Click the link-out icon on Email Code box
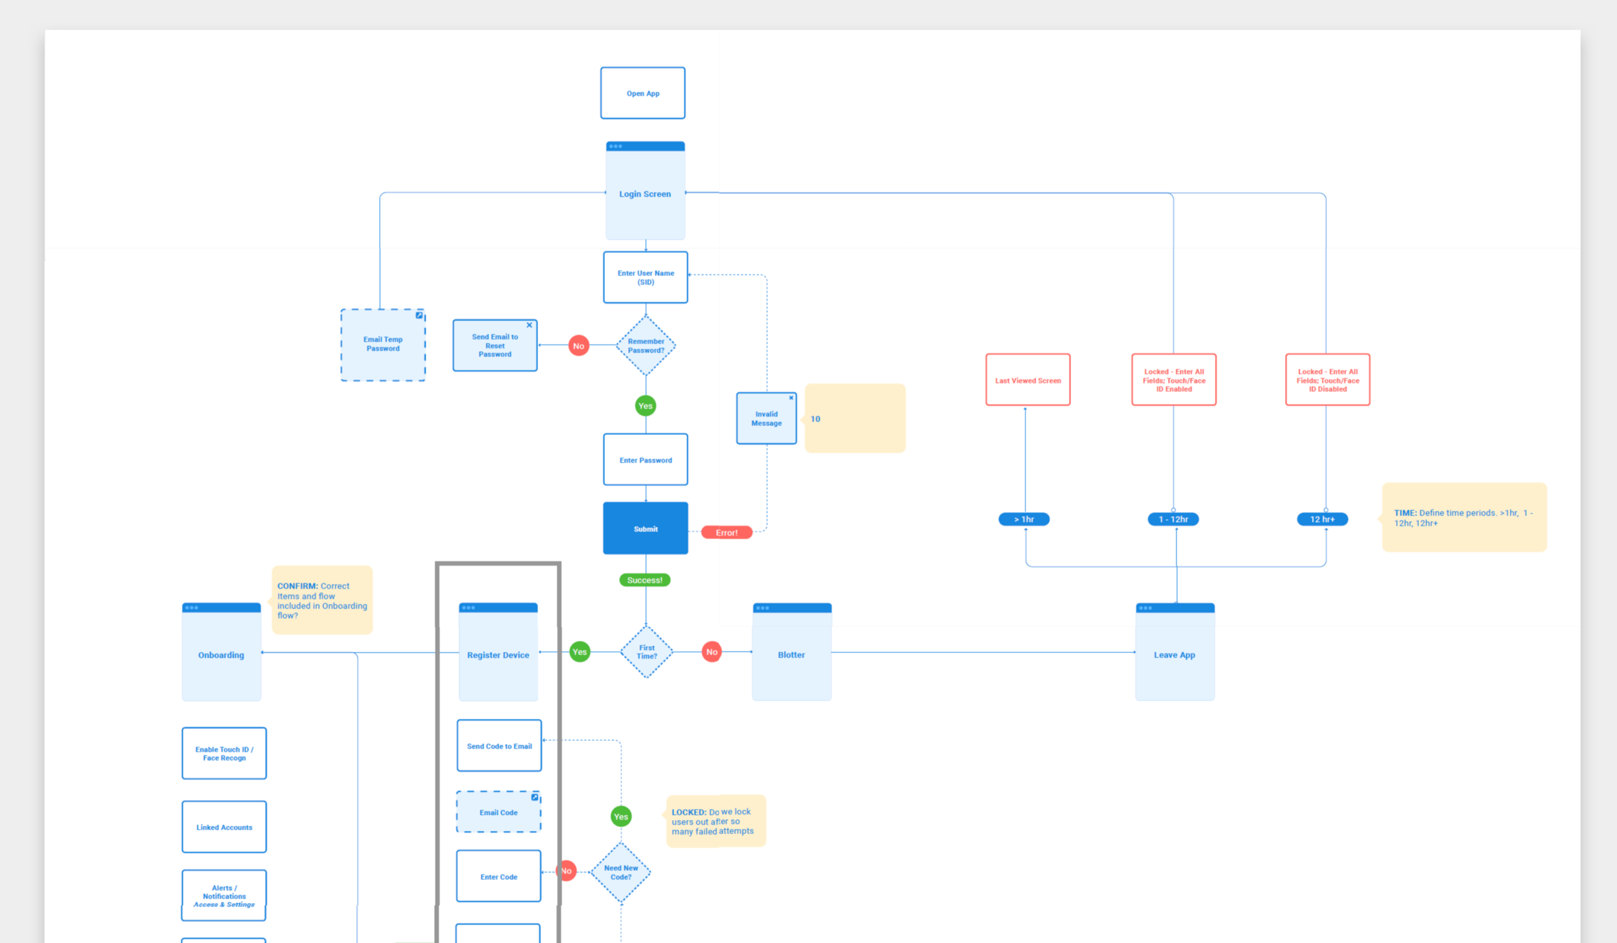1617x943 pixels. [534, 797]
